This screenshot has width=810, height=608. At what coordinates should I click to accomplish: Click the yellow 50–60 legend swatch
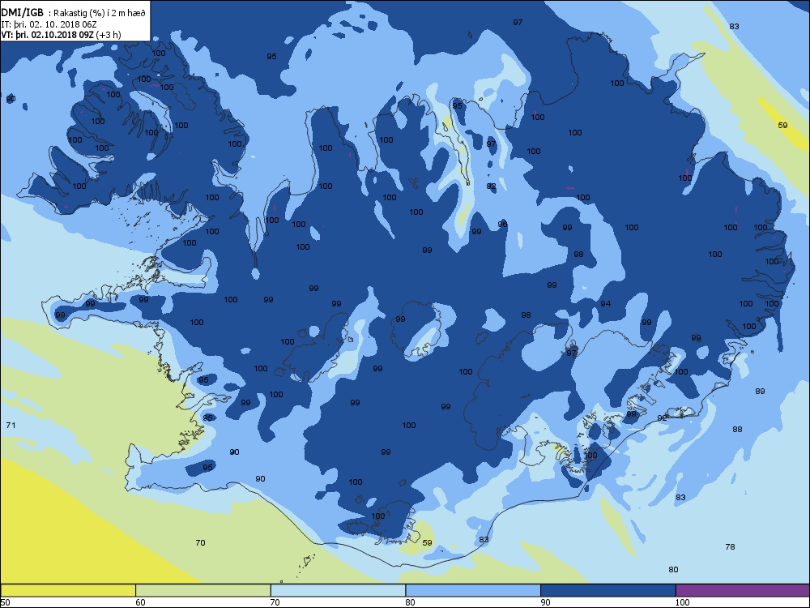pyautogui.click(x=68, y=590)
